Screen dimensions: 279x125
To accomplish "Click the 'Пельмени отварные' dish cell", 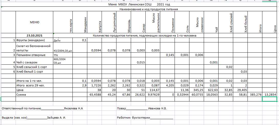I will (x=31, y=55).
